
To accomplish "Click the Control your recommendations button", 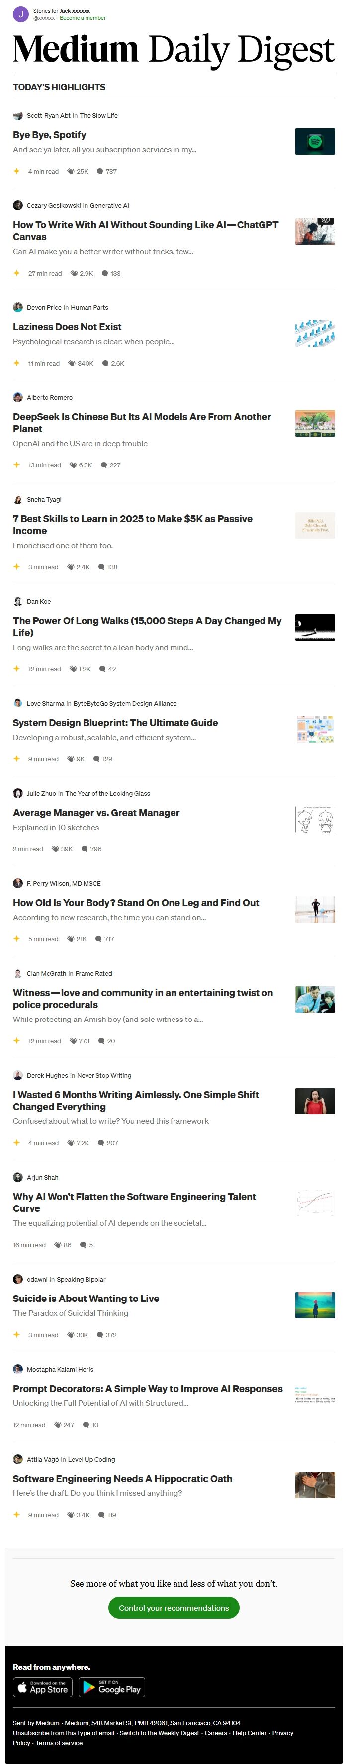I will 174,1608.
